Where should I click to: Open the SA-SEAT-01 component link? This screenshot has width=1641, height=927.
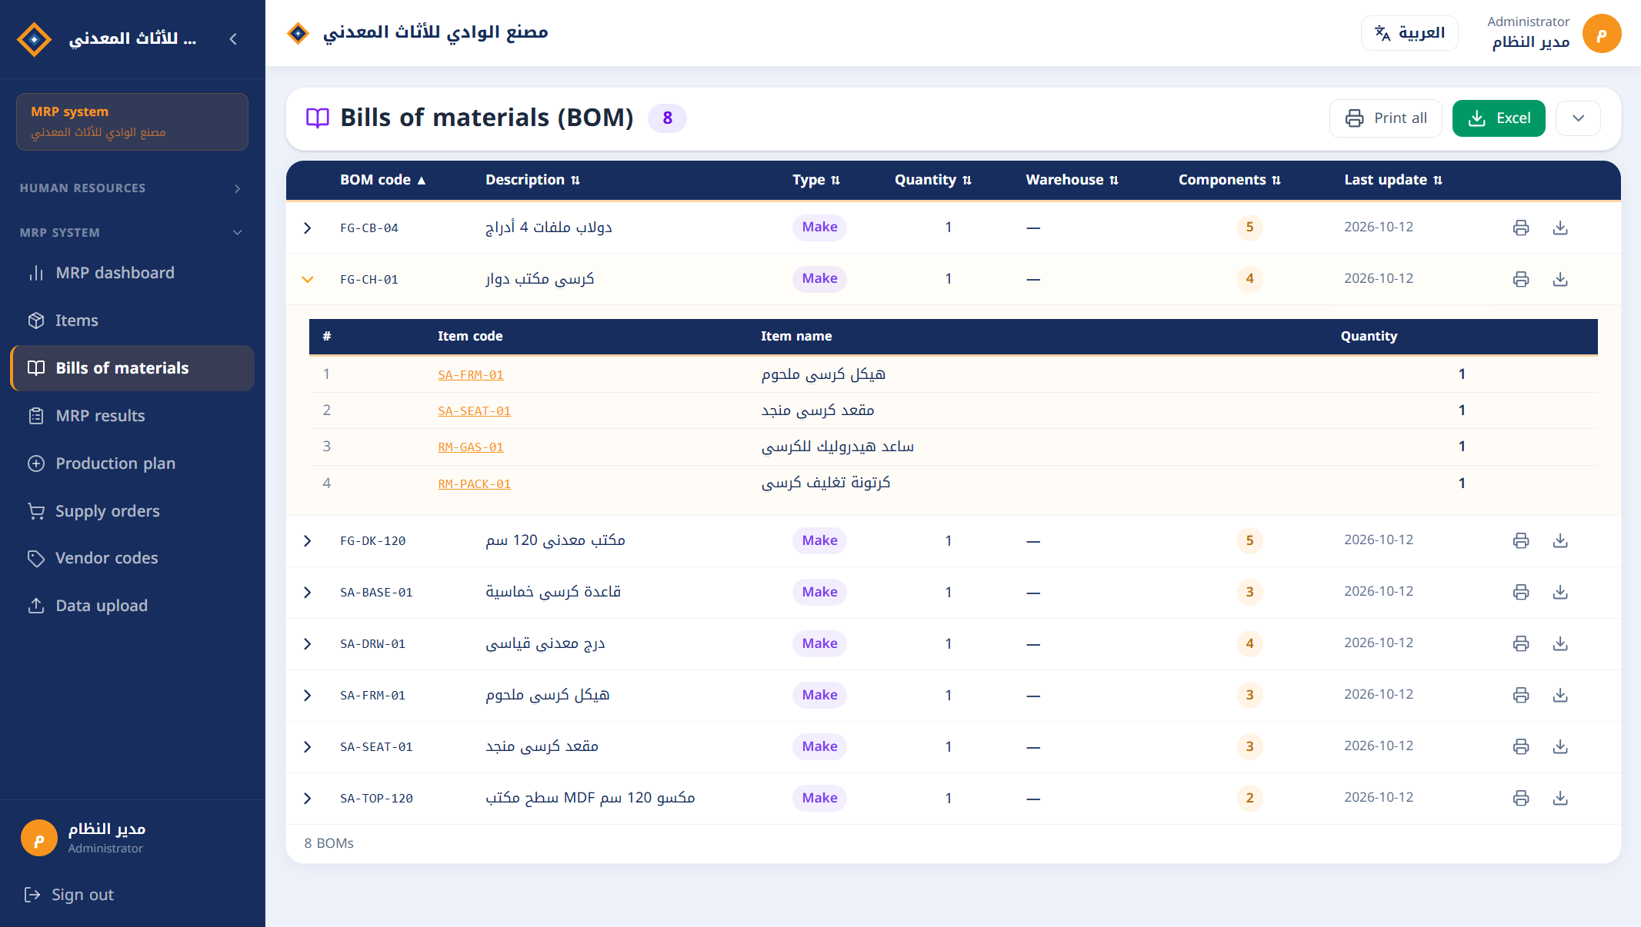click(x=475, y=411)
